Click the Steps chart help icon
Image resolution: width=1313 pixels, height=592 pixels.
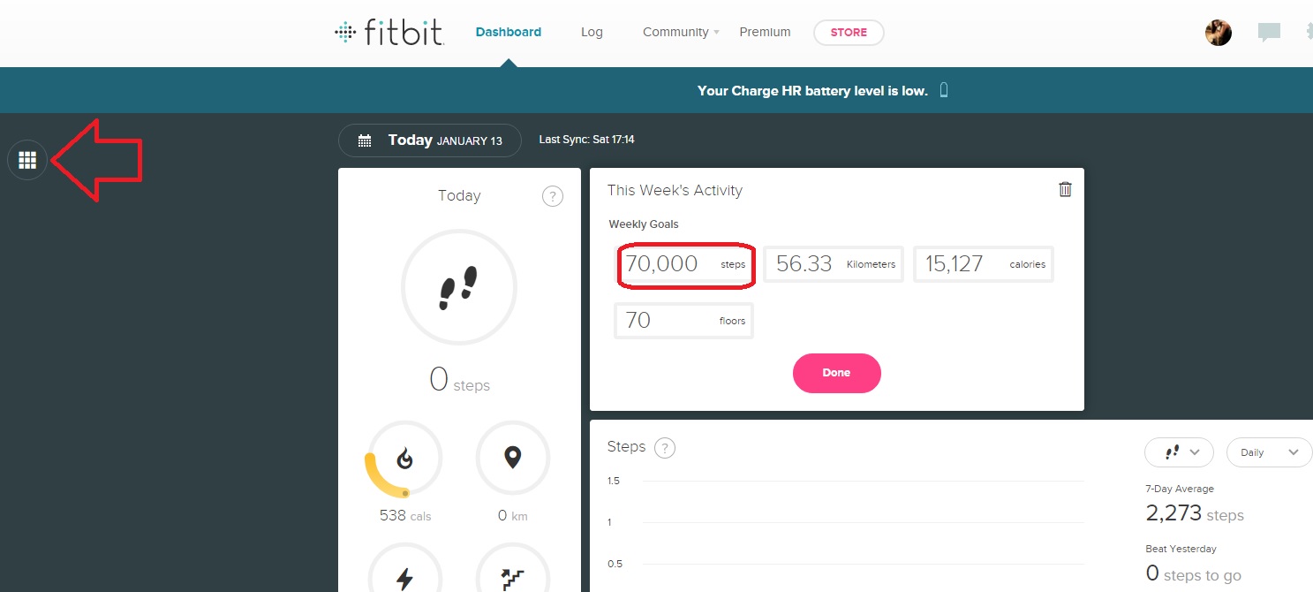point(665,448)
